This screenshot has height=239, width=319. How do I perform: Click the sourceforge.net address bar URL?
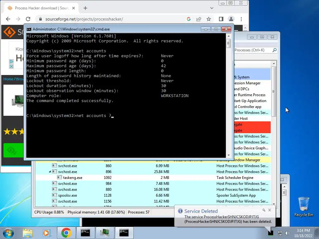coord(84,19)
